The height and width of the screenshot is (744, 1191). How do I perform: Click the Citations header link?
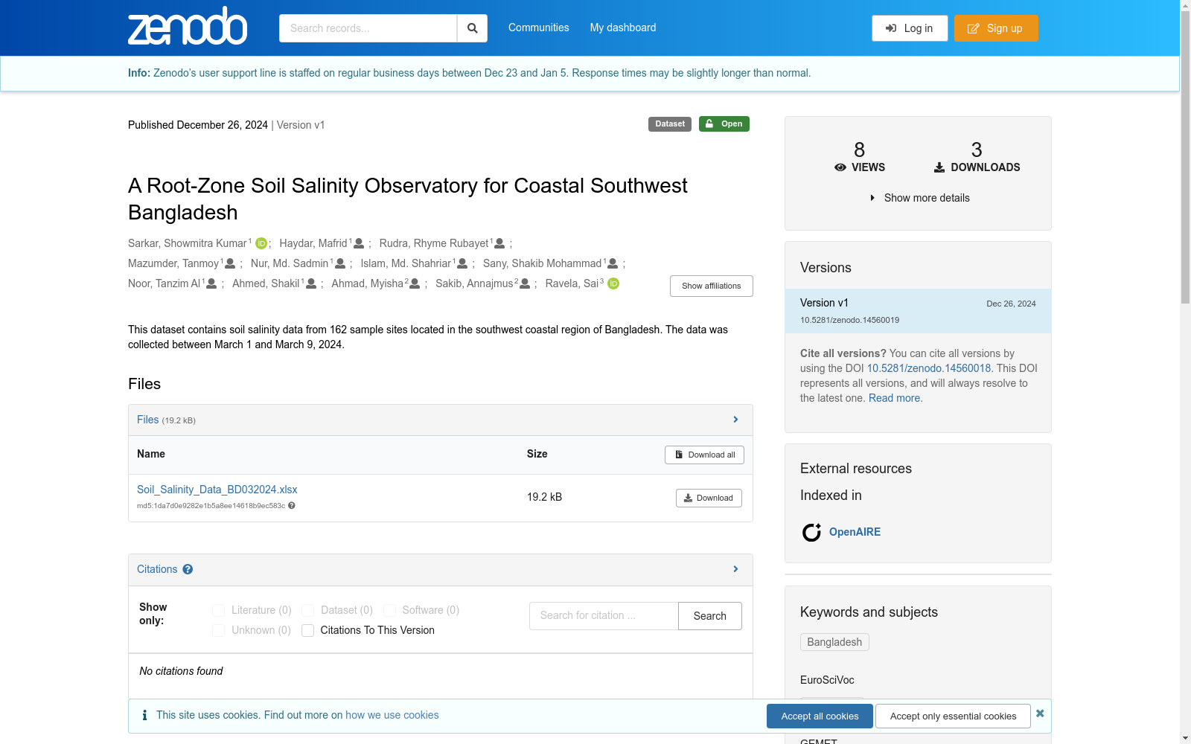157,569
